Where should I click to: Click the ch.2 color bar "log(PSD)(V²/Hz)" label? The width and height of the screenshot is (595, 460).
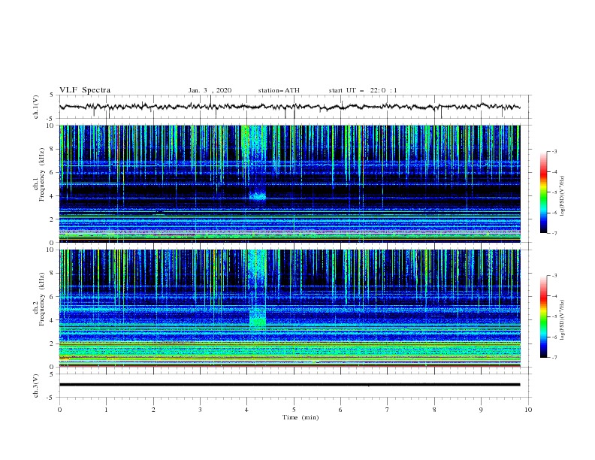[x=562, y=320]
